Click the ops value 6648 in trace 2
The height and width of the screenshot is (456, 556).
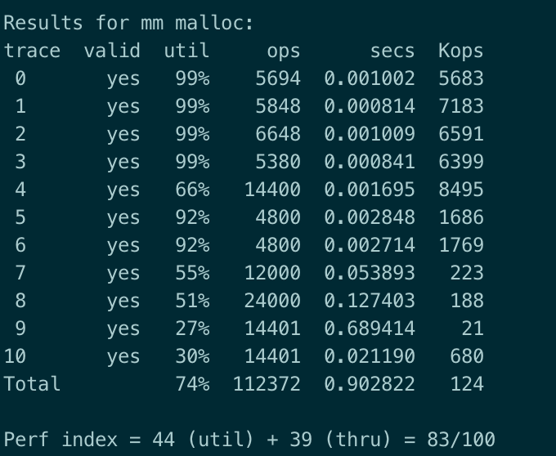tap(278, 134)
